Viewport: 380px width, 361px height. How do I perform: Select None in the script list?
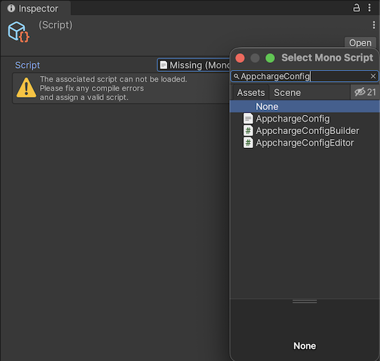point(305,107)
